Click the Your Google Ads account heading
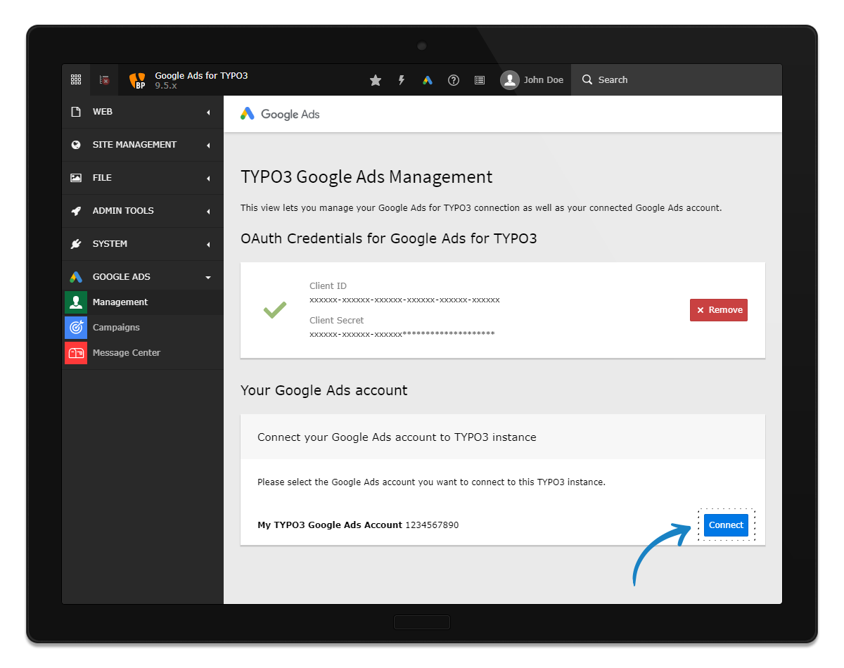 tap(324, 390)
